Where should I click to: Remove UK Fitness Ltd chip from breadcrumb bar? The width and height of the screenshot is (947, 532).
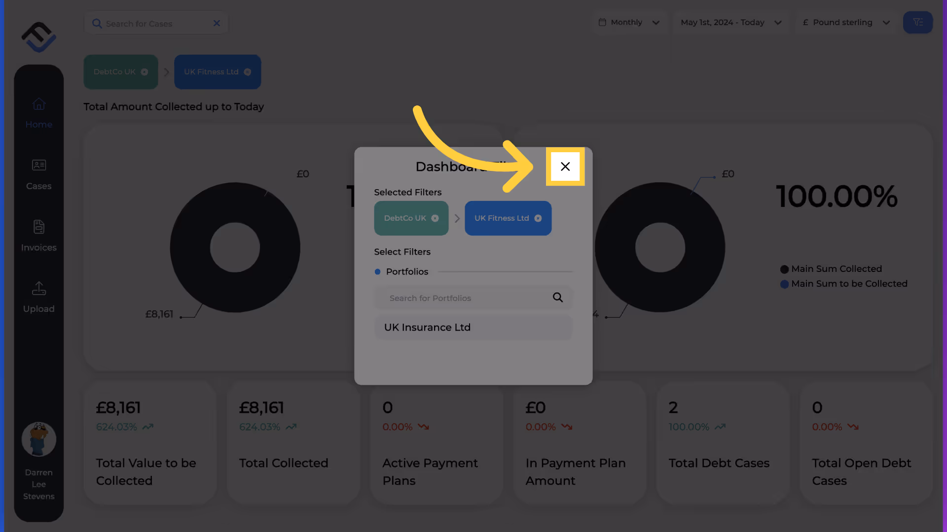coord(248,72)
